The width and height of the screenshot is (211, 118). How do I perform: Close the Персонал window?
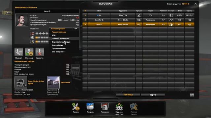point(196,4)
